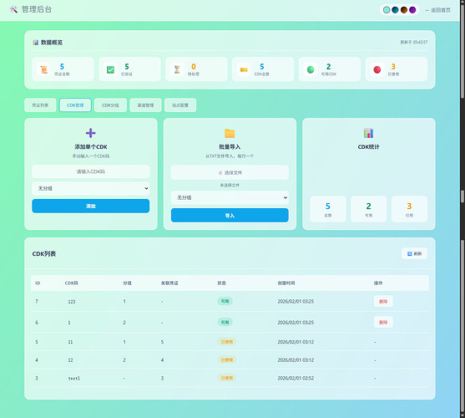
Task: Click the green checkmark verified icon
Action: coord(110,69)
